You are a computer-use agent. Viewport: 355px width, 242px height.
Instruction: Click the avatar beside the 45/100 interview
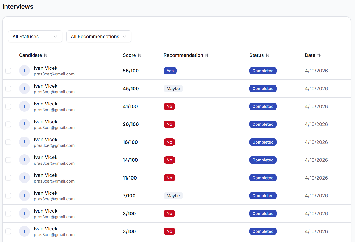coord(24,88)
